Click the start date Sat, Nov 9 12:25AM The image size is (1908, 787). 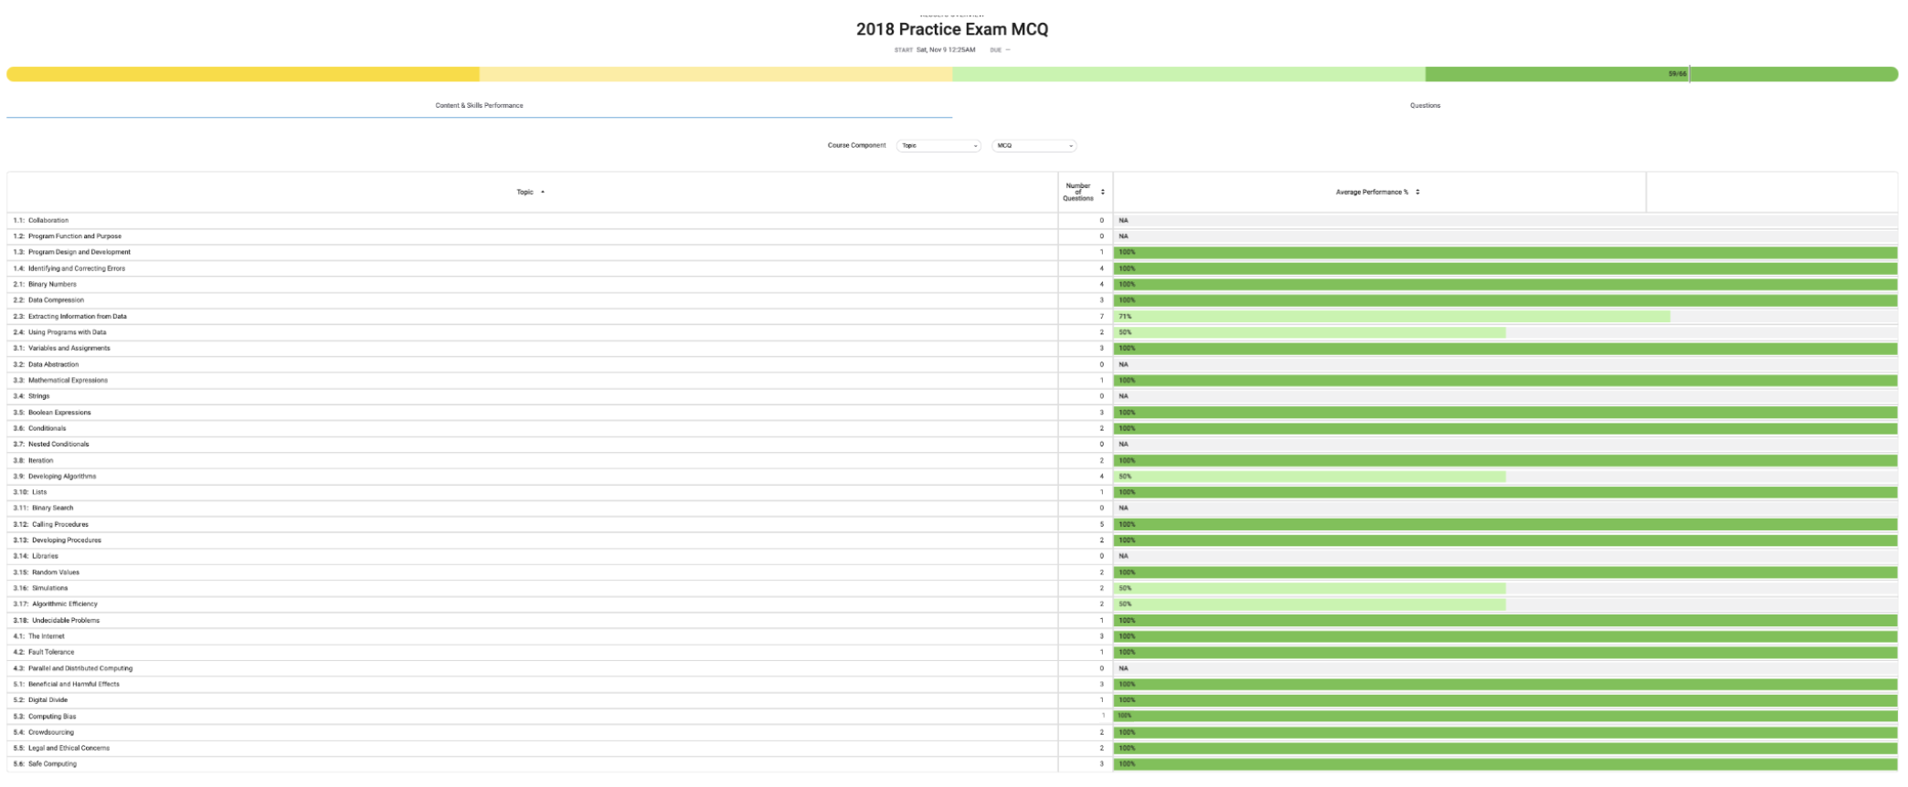coord(946,50)
